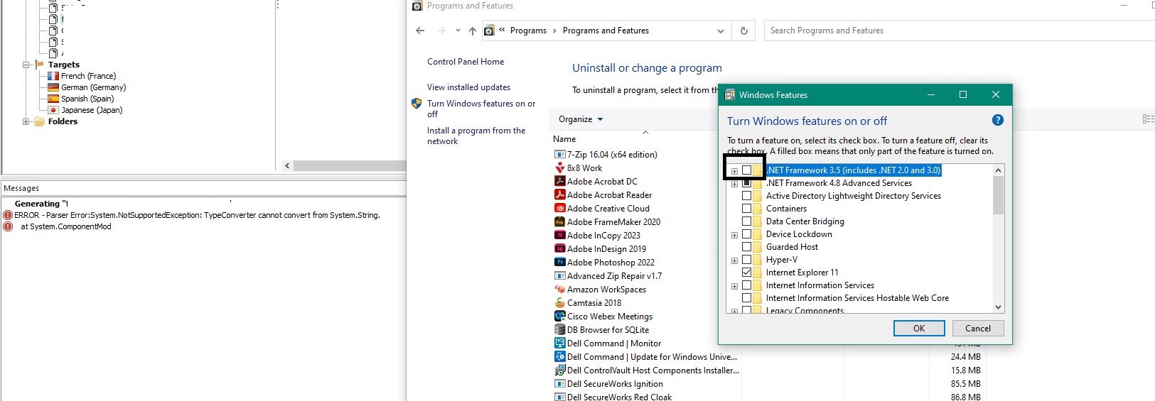
Task: Open the Windows Features help icon
Action: coord(997,120)
